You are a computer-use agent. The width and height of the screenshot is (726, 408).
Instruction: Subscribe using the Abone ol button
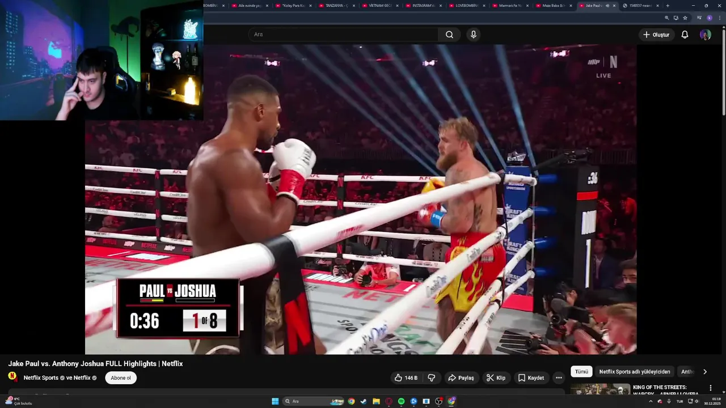[x=121, y=378]
